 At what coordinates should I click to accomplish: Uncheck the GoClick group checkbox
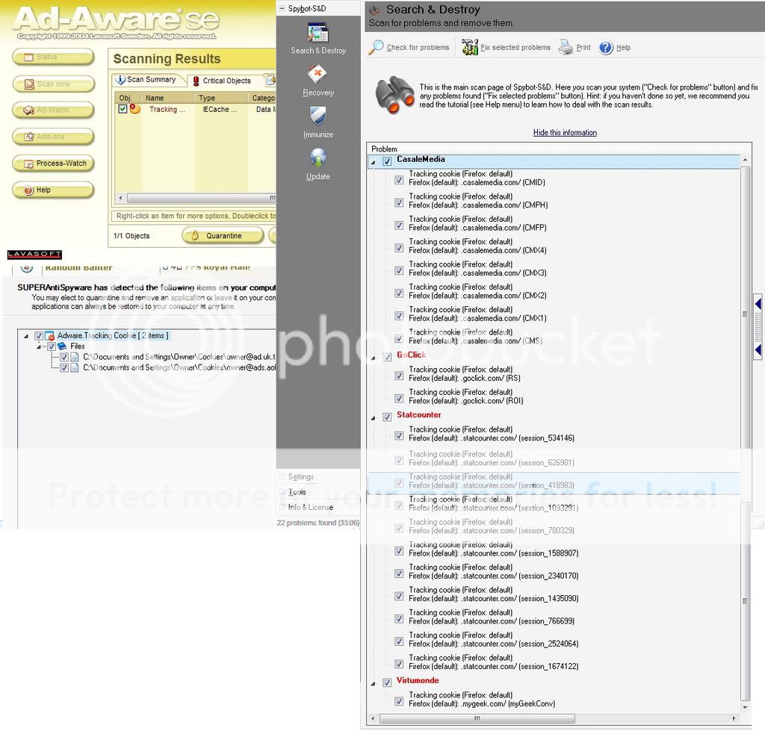click(x=387, y=357)
